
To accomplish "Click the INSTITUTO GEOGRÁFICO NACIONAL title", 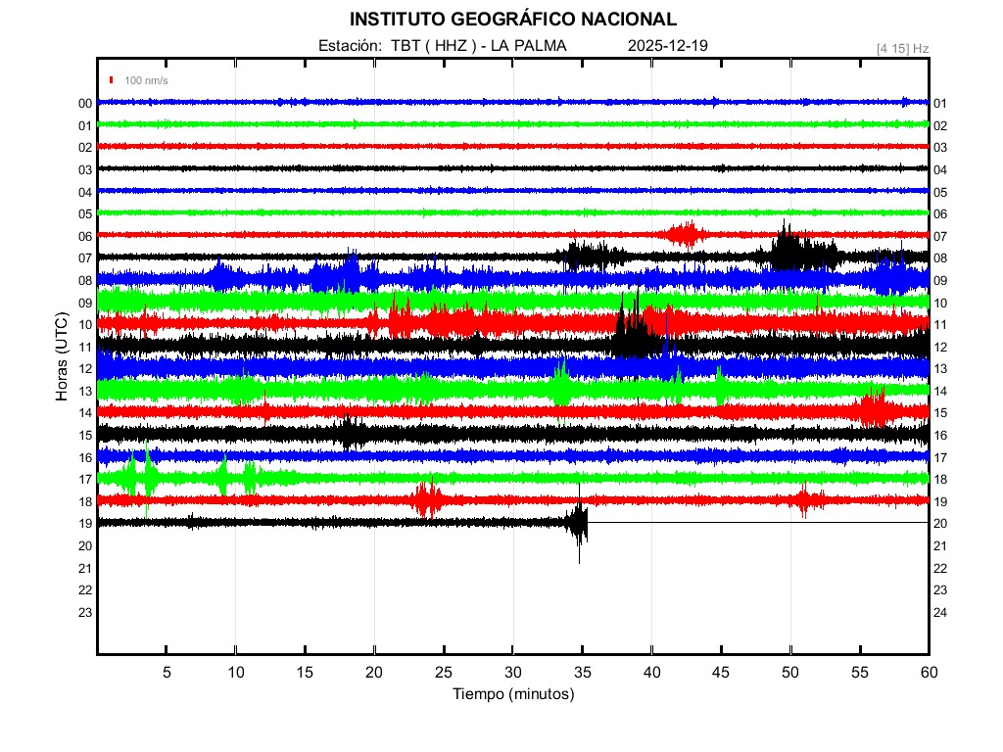I will pos(512,20).
